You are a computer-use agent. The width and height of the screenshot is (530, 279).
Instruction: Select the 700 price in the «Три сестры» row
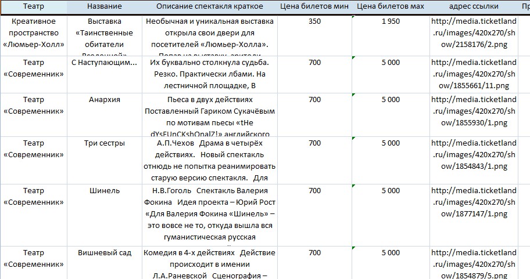(x=314, y=160)
